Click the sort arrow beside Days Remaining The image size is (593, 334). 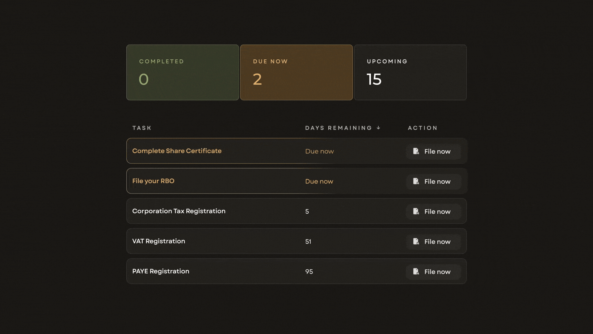(378, 128)
